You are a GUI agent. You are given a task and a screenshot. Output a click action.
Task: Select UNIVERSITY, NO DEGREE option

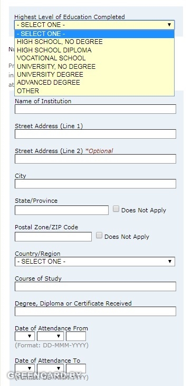pos(94,67)
